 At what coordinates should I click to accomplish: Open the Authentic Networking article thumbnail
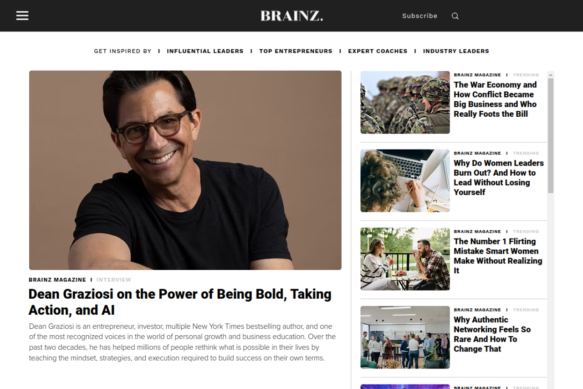405,337
